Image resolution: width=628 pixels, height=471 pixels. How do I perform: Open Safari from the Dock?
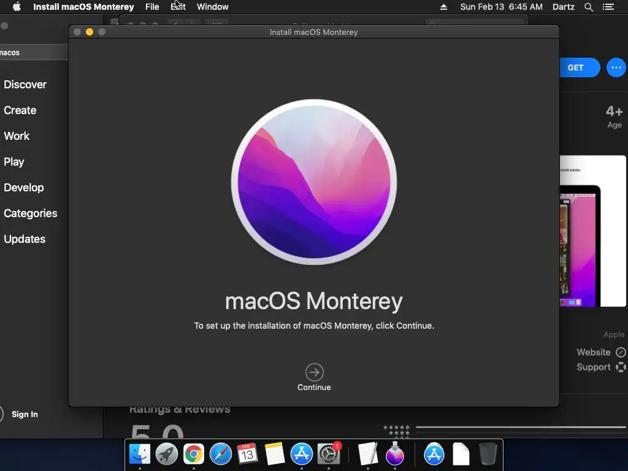click(221, 454)
